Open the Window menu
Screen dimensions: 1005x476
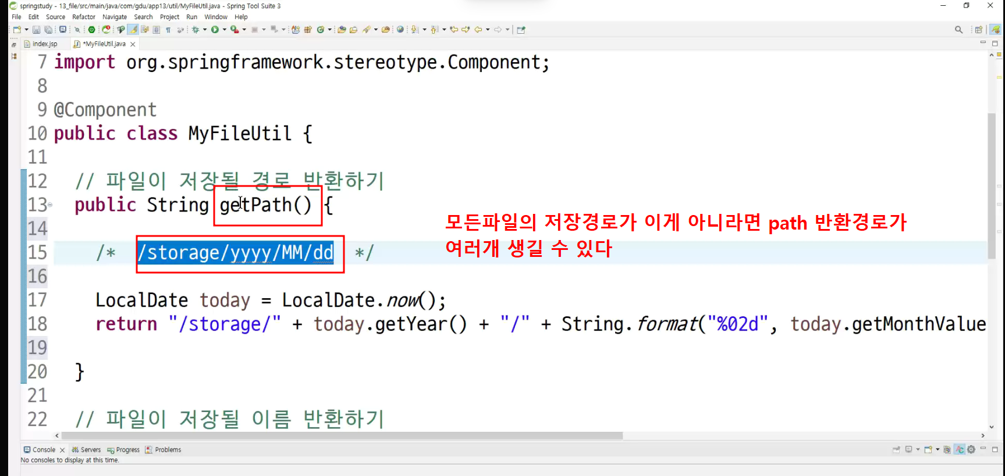coord(215,17)
